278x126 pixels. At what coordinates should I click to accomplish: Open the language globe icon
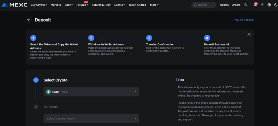pyautogui.click(x=269, y=5)
